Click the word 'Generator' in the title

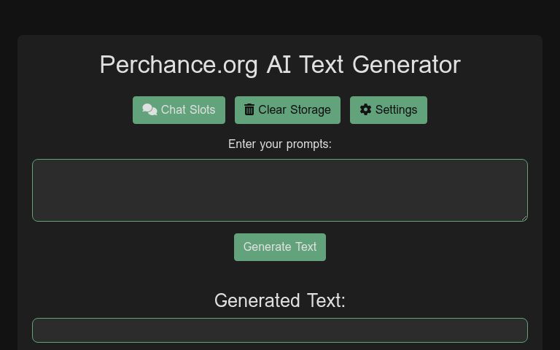click(x=406, y=65)
